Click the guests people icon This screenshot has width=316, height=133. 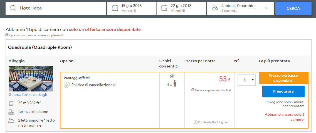point(215,8)
